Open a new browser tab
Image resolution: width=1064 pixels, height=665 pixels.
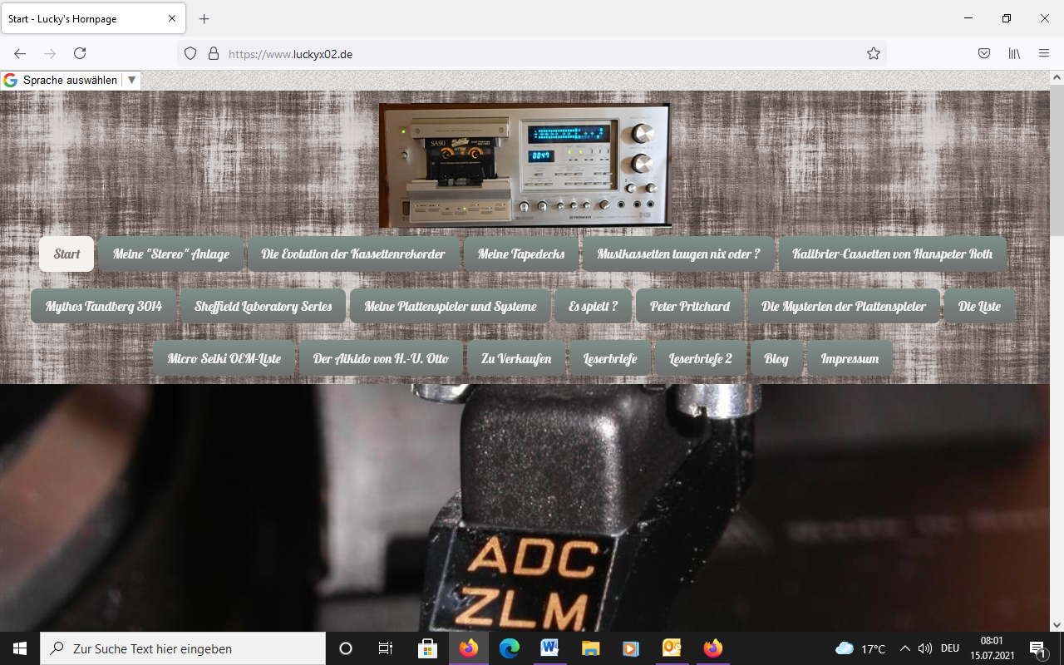point(204,18)
